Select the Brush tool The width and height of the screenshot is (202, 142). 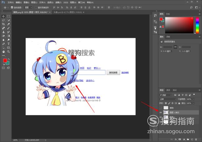pos(8,28)
